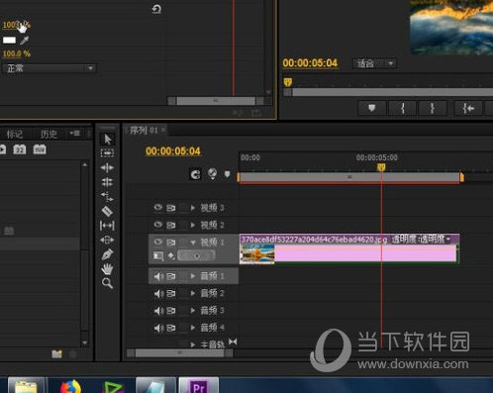Mute 音频 4 speaker toggle
The height and width of the screenshot is (393, 493).
158,328
